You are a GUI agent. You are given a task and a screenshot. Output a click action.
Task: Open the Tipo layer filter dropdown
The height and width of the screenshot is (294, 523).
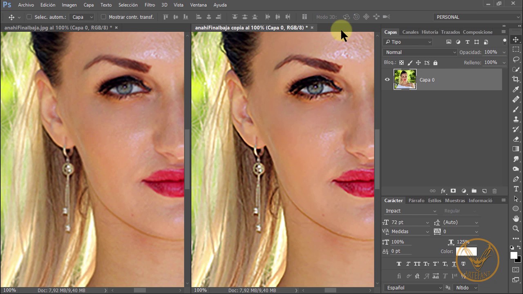point(408,42)
